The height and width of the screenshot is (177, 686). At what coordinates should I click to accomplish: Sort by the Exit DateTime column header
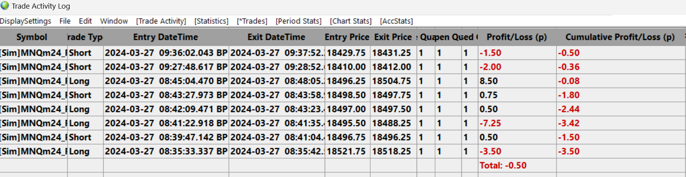276,37
